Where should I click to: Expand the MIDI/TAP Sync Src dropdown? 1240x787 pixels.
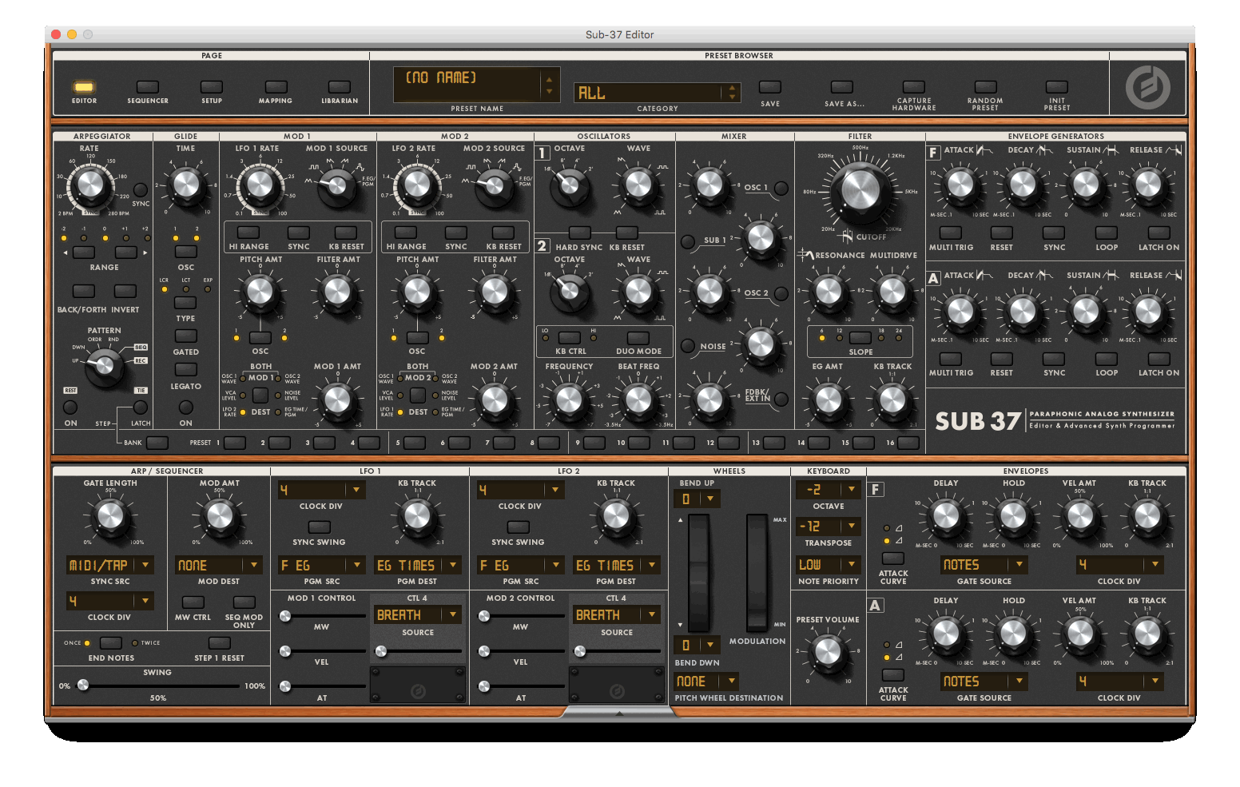coord(110,565)
